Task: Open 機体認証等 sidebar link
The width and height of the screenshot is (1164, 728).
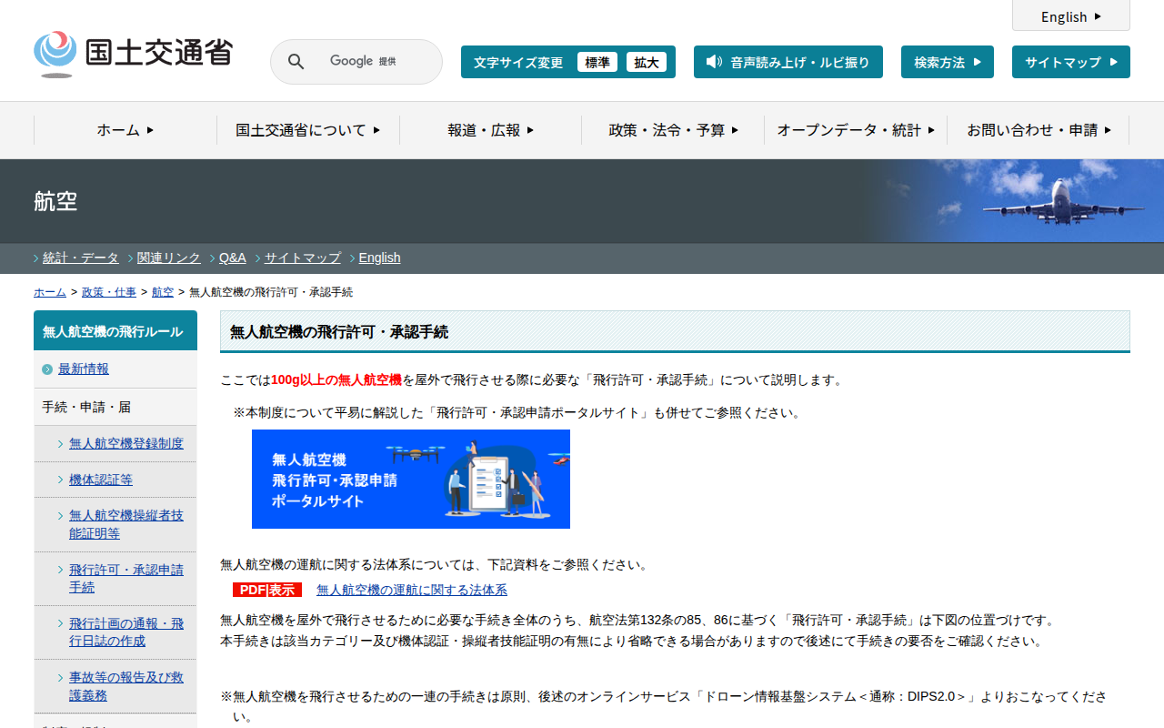Action: [x=101, y=480]
